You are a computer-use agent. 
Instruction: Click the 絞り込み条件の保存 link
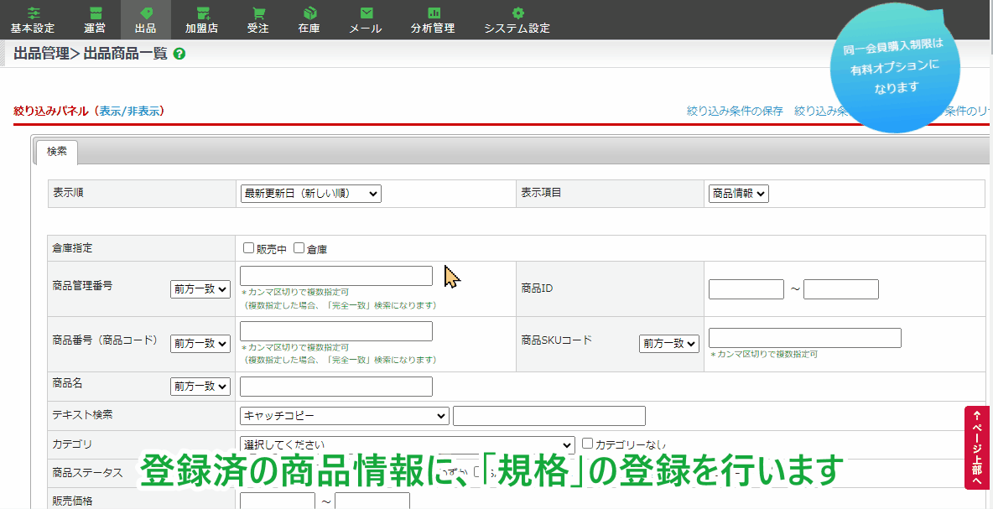[x=735, y=111]
